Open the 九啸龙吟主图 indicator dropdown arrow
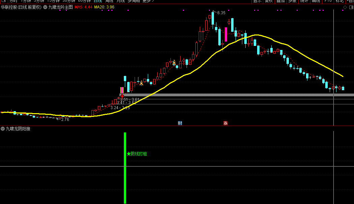 click(45, 7)
